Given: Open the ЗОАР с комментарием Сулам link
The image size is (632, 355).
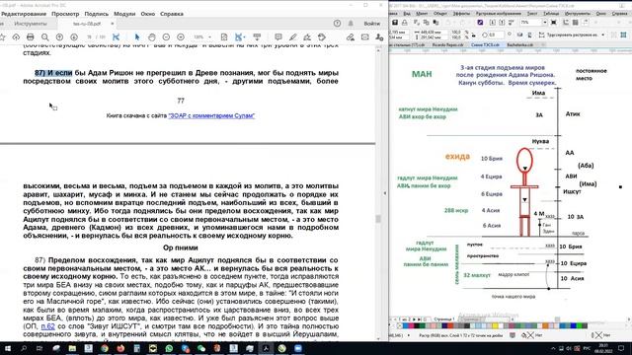Looking at the screenshot, I should pyautogui.click(x=211, y=115).
